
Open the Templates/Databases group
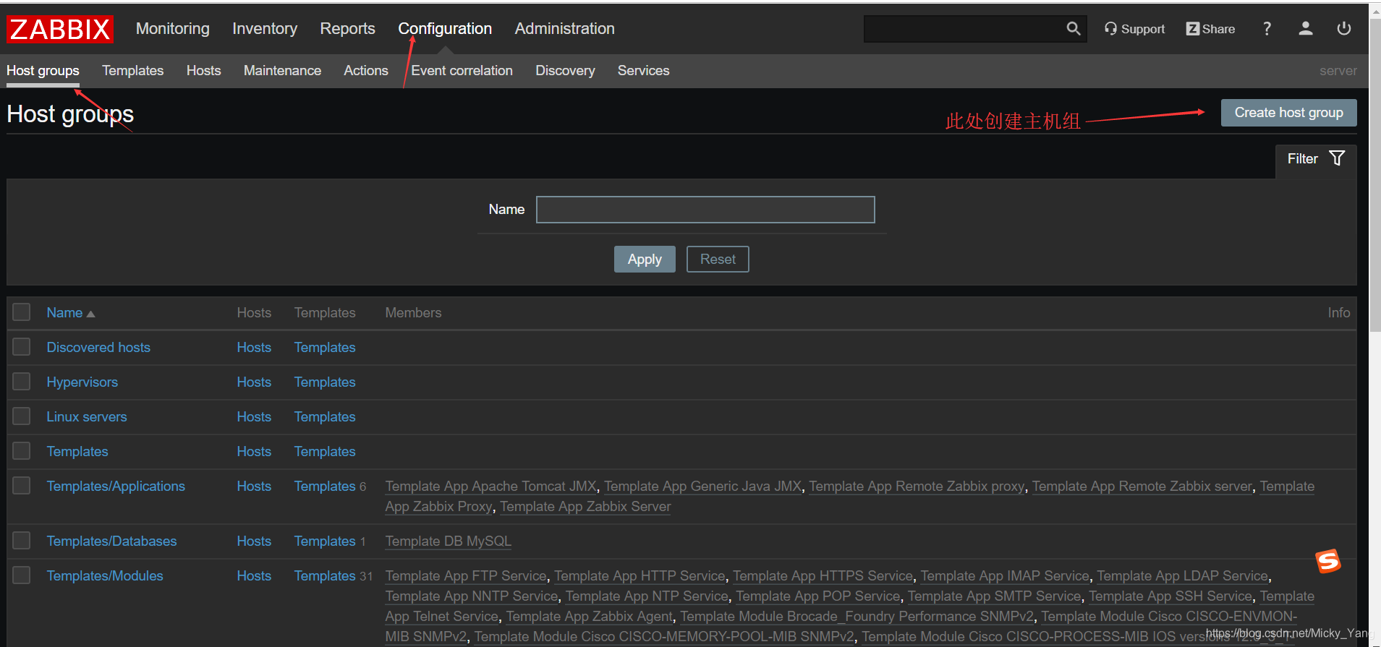[111, 541]
